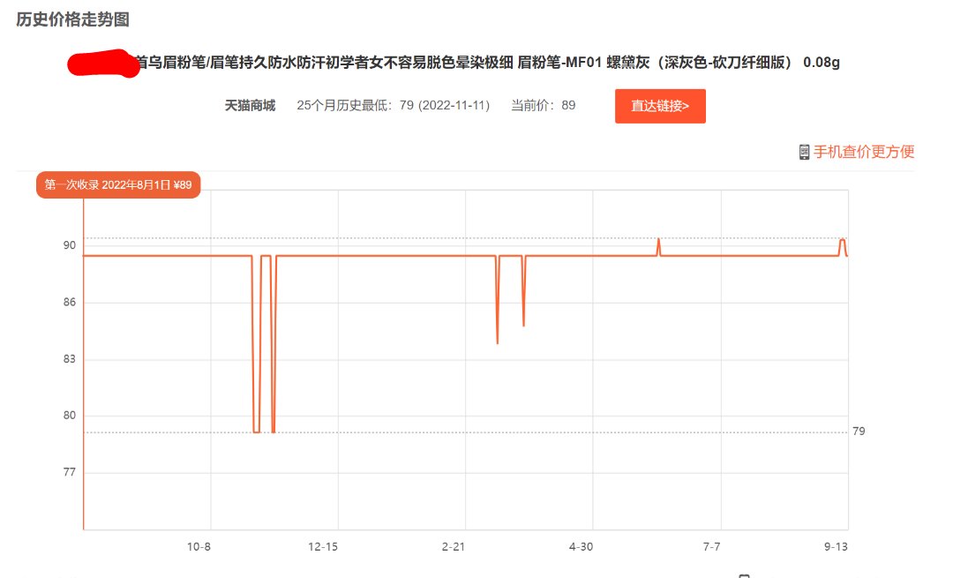
Task: Click the 12-15 date on the x-axis
Action: tap(323, 547)
